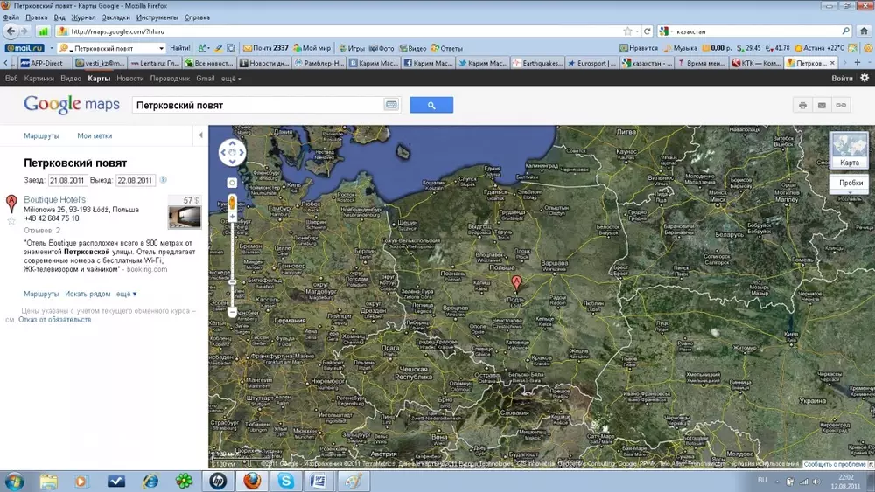
Task: Click the blue Google Maps search button
Action: (x=431, y=105)
